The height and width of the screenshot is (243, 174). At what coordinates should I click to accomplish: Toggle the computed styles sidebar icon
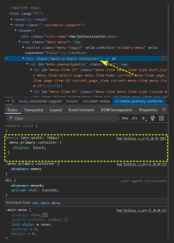click(162, 118)
